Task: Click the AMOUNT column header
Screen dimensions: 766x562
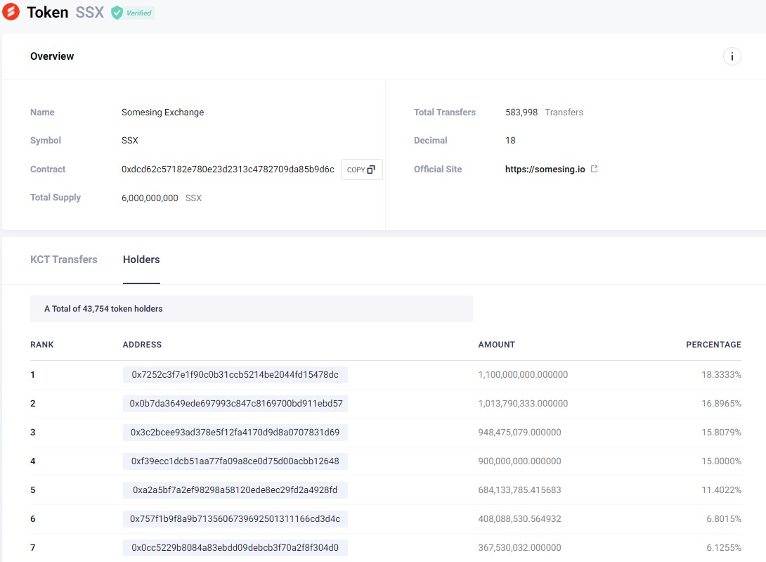Action: click(x=496, y=345)
